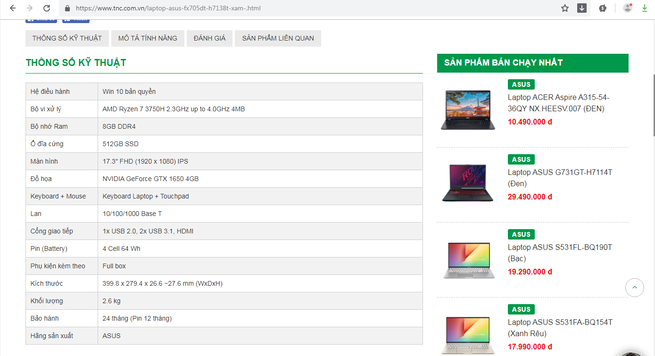The width and height of the screenshot is (655, 356).
Task: Click the 'Pin (Battery)' row label
Action: point(49,248)
